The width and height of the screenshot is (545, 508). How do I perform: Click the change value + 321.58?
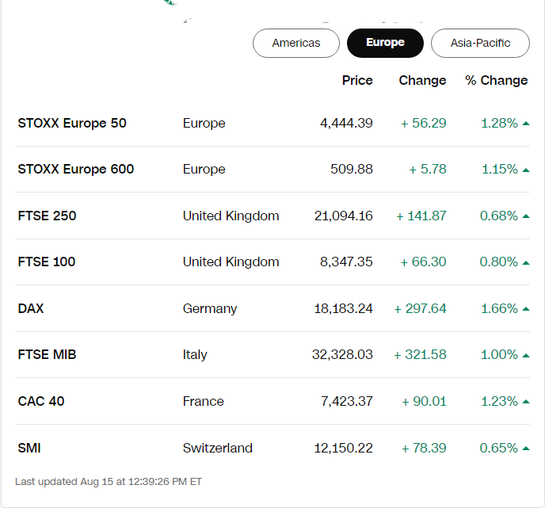pos(420,354)
